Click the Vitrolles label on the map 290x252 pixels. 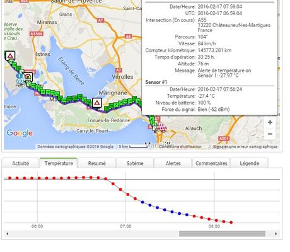coord(122,77)
